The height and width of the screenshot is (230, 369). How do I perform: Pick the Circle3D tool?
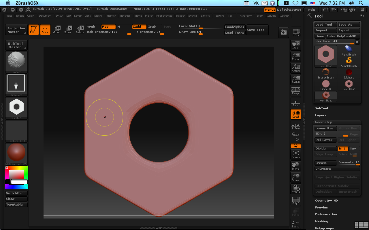[326, 85]
